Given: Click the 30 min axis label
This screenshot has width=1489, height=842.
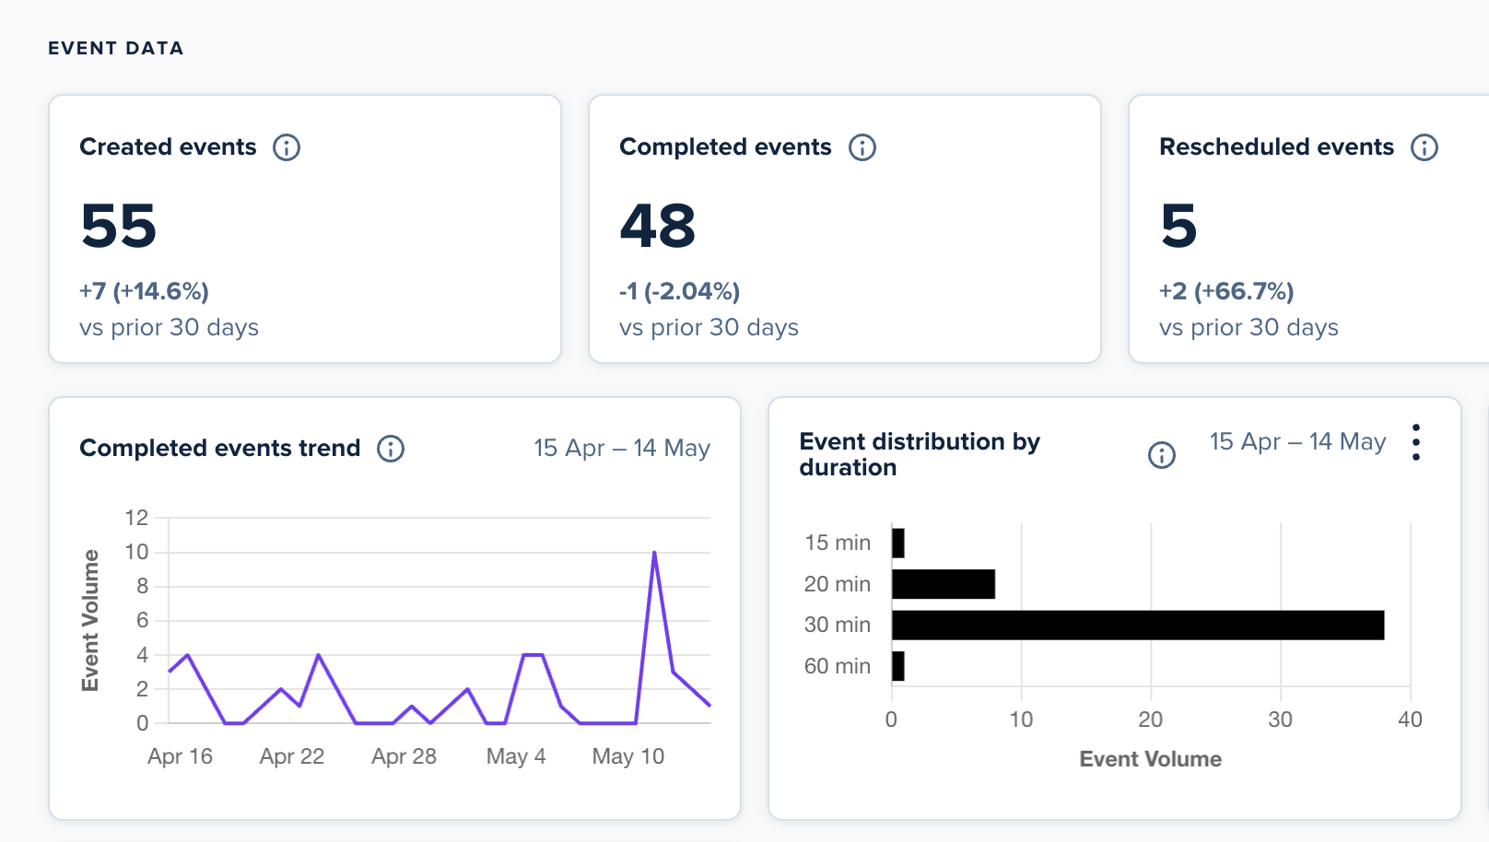Looking at the screenshot, I should click(838, 625).
